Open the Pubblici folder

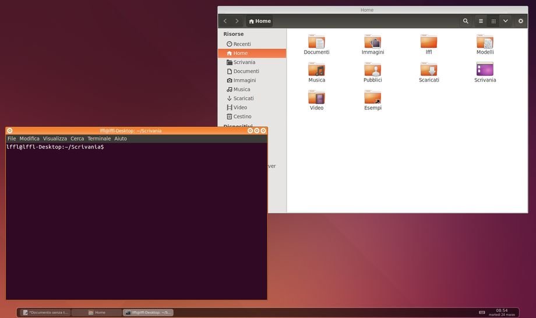(x=372, y=70)
